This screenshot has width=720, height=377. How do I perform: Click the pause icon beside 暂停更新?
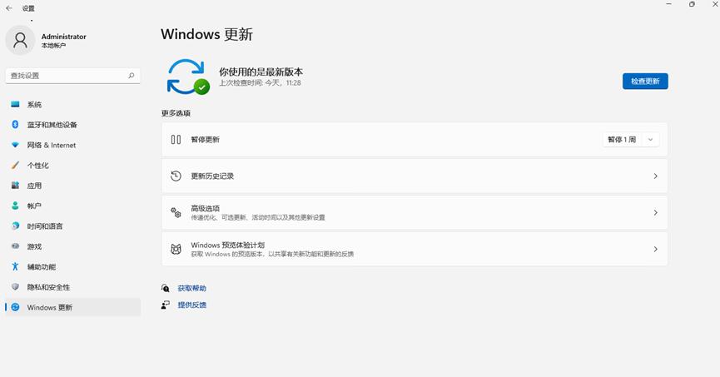click(x=176, y=139)
